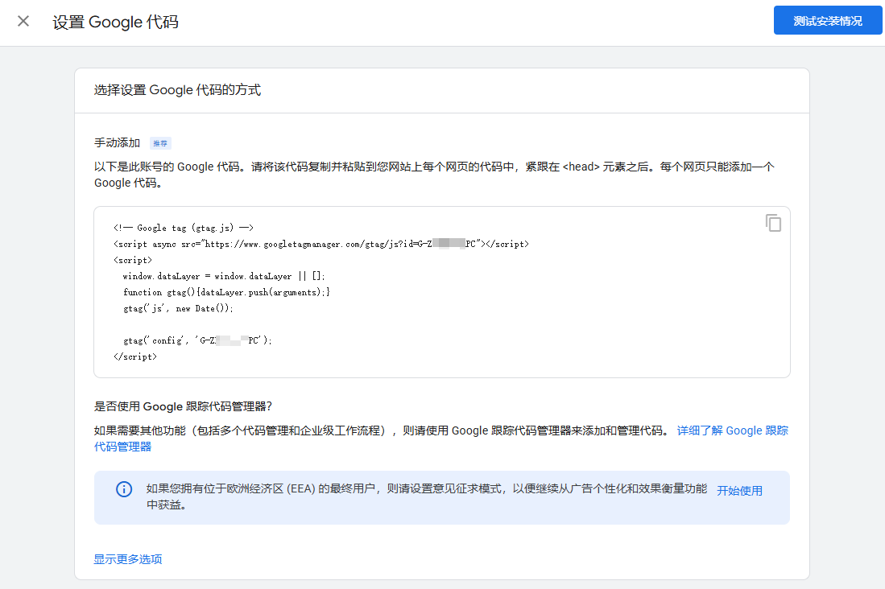Click the info icon in the EEA notice
Viewport: 885px width, 589px height.
coord(124,489)
